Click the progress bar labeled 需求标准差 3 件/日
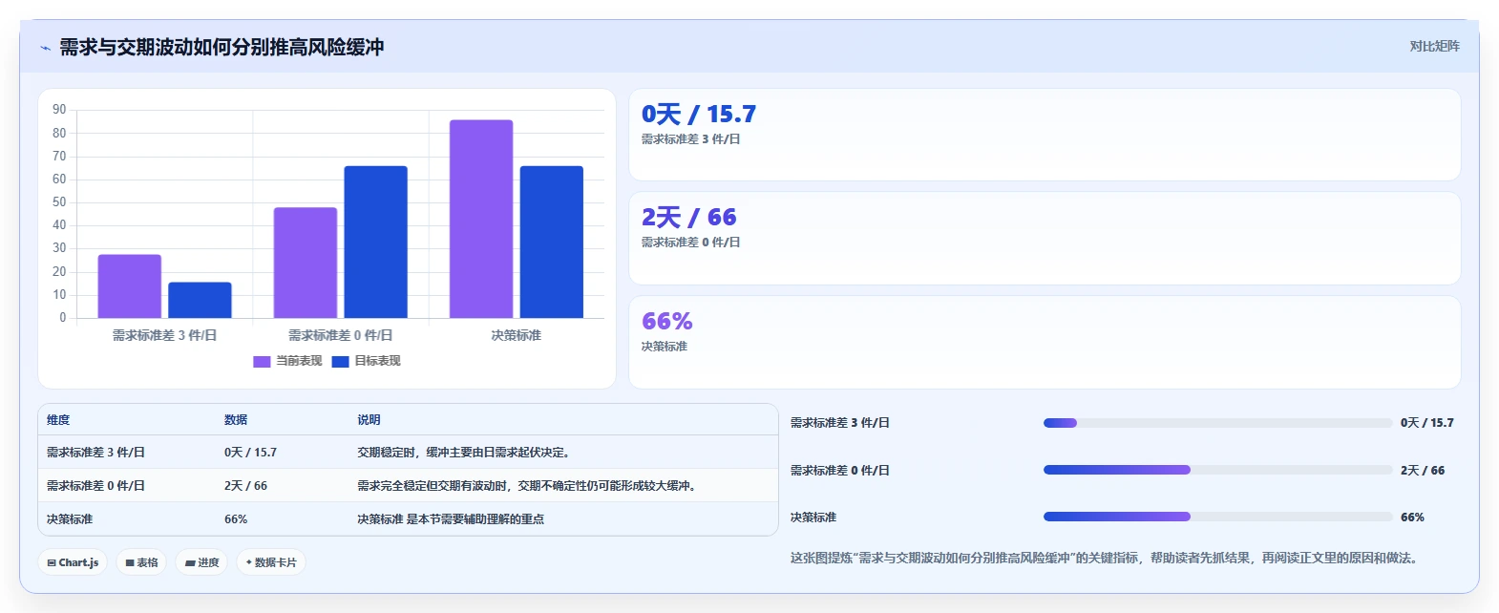 1217,423
